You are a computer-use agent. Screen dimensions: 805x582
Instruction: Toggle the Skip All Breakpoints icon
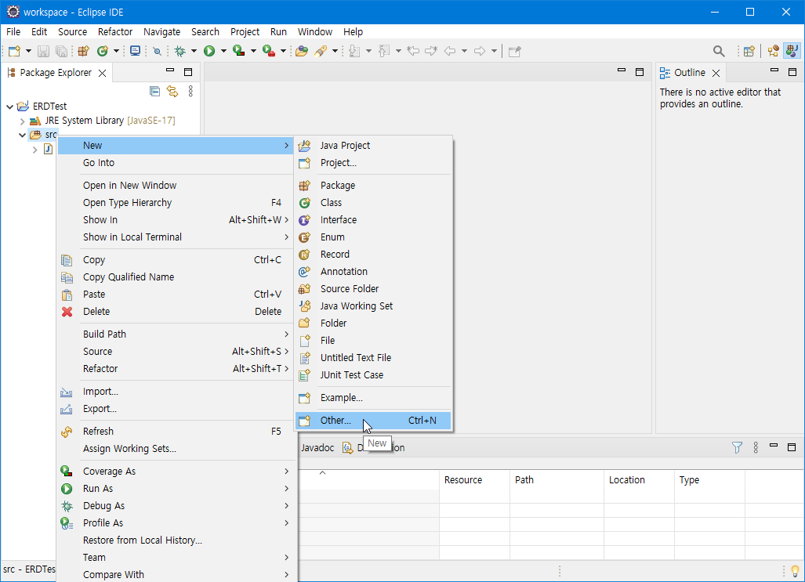[157, 51]
